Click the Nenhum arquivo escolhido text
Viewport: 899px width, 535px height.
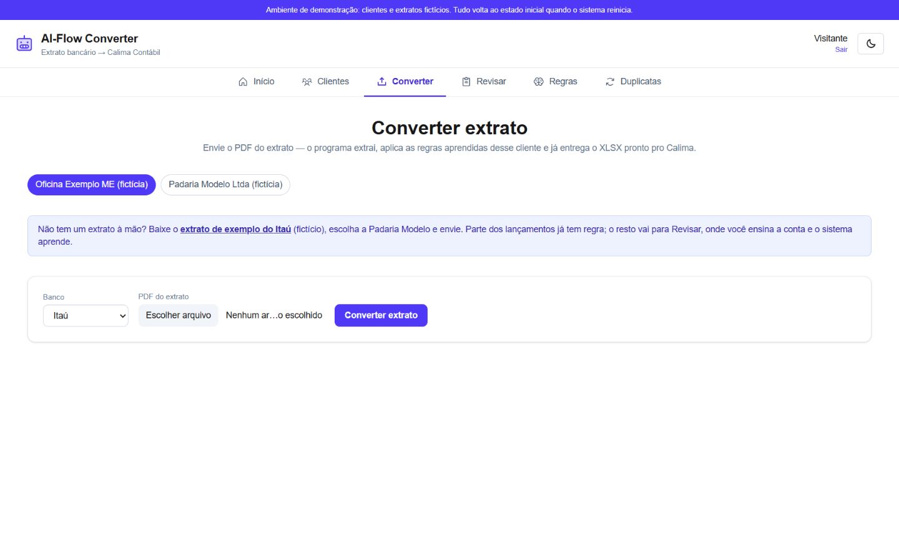click(x=274, y=315)
